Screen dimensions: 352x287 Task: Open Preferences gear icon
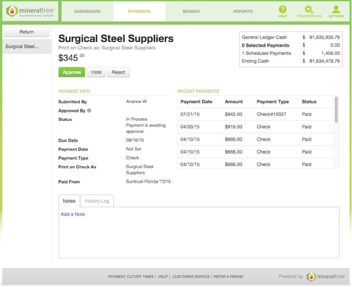point(309,9)
